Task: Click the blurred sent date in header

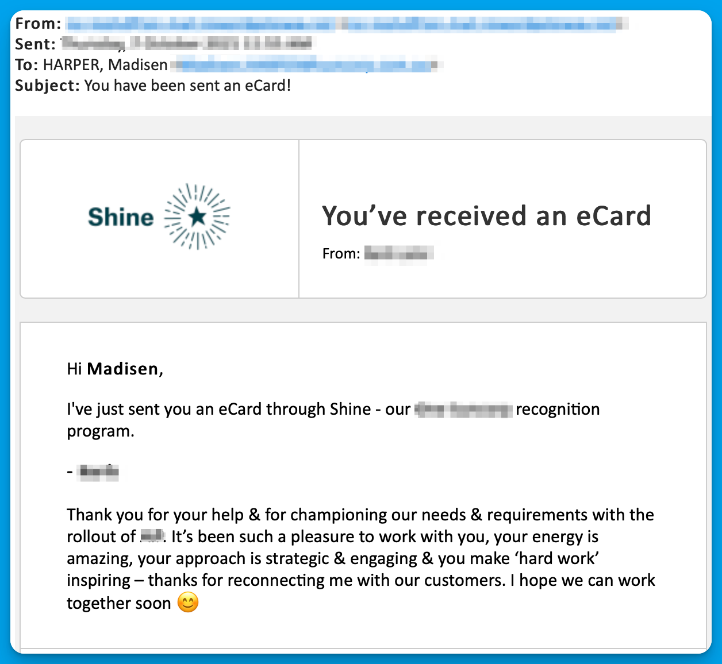Action: [187, 44]
